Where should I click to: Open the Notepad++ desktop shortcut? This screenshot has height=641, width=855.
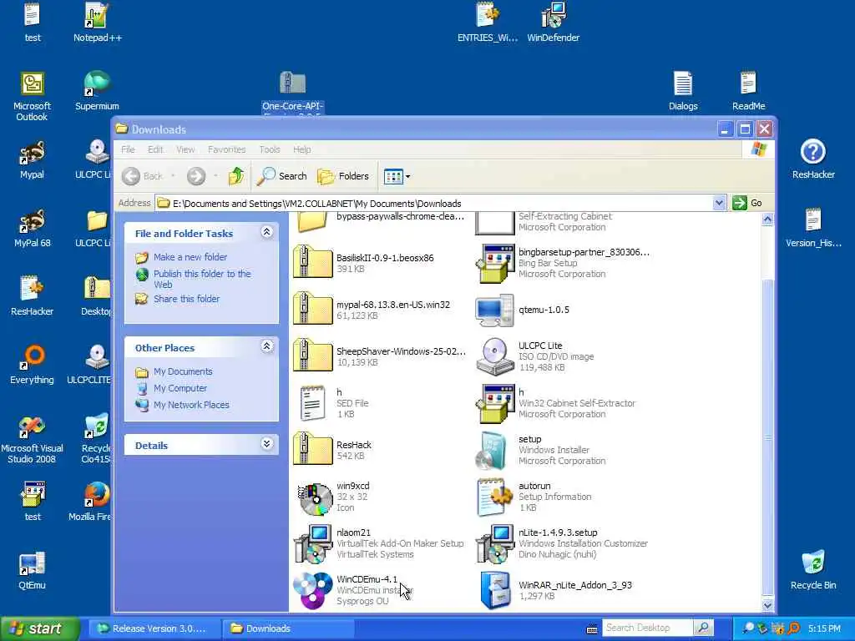(97, 22)
